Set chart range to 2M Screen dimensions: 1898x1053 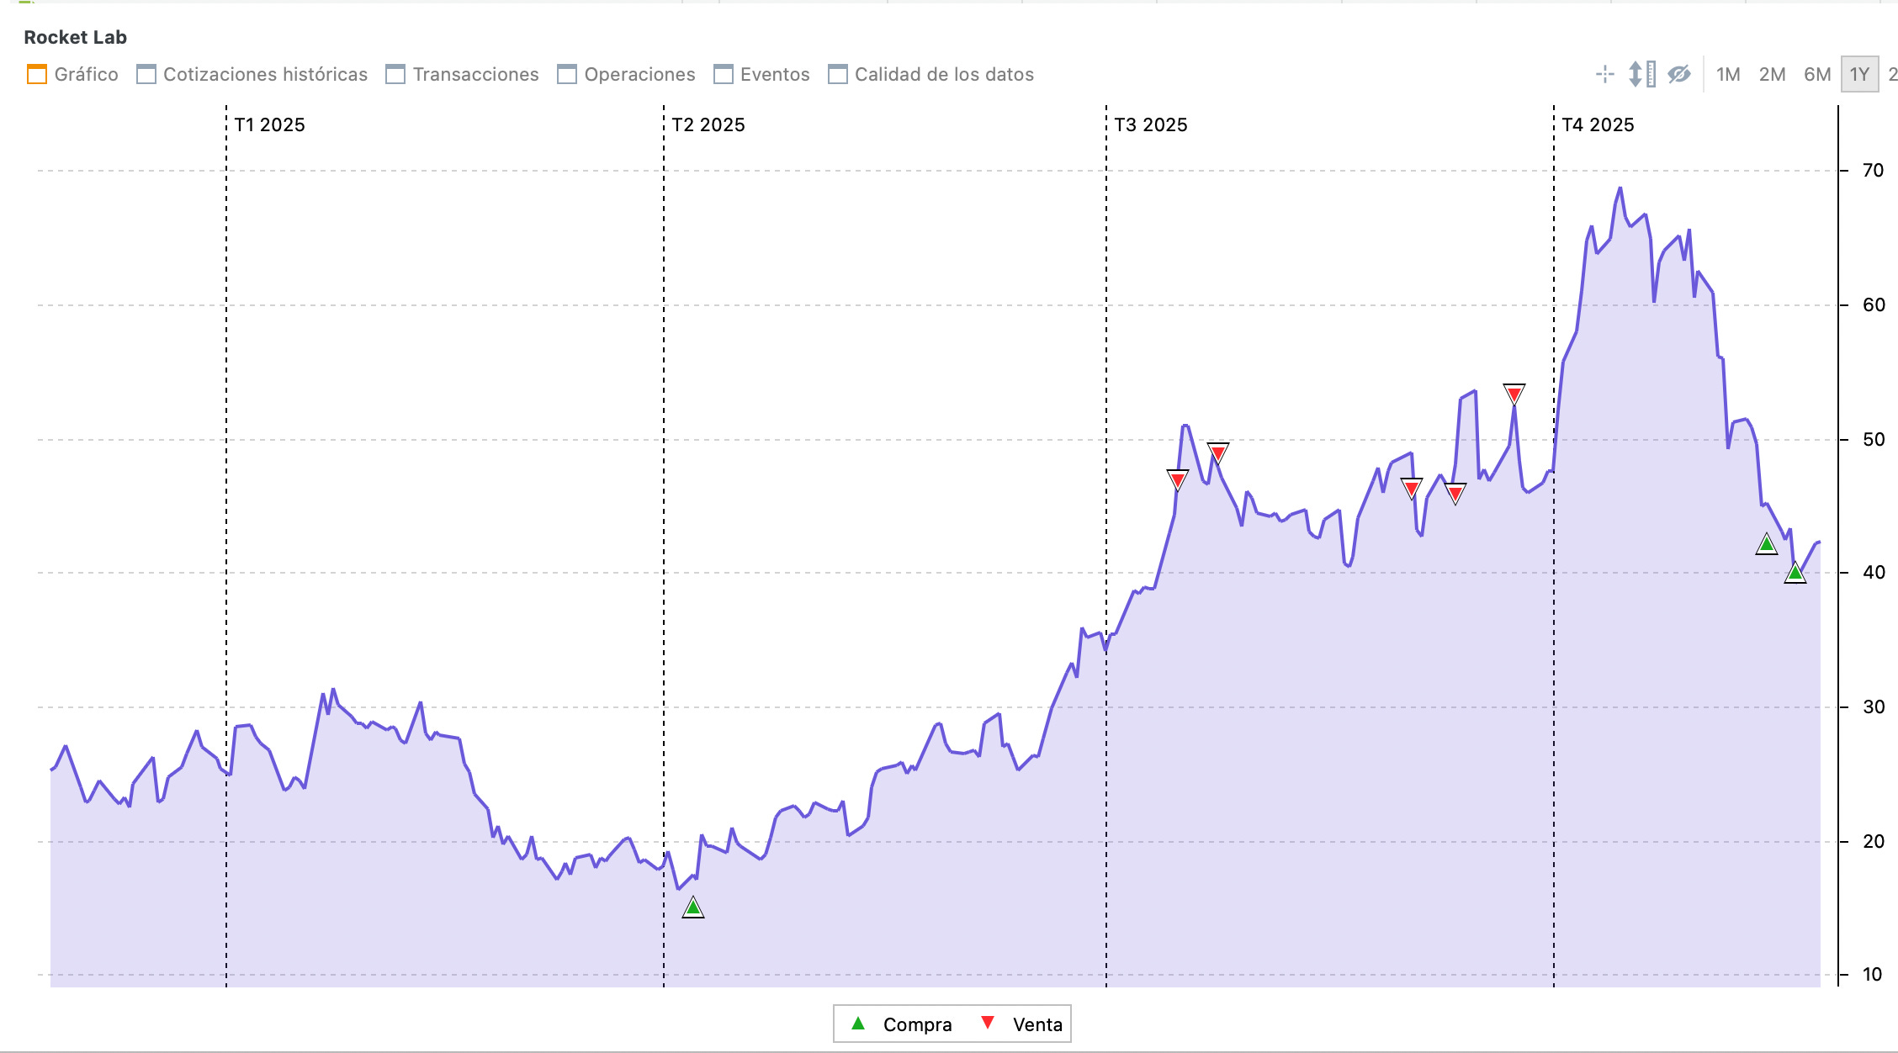point(1772,74)
